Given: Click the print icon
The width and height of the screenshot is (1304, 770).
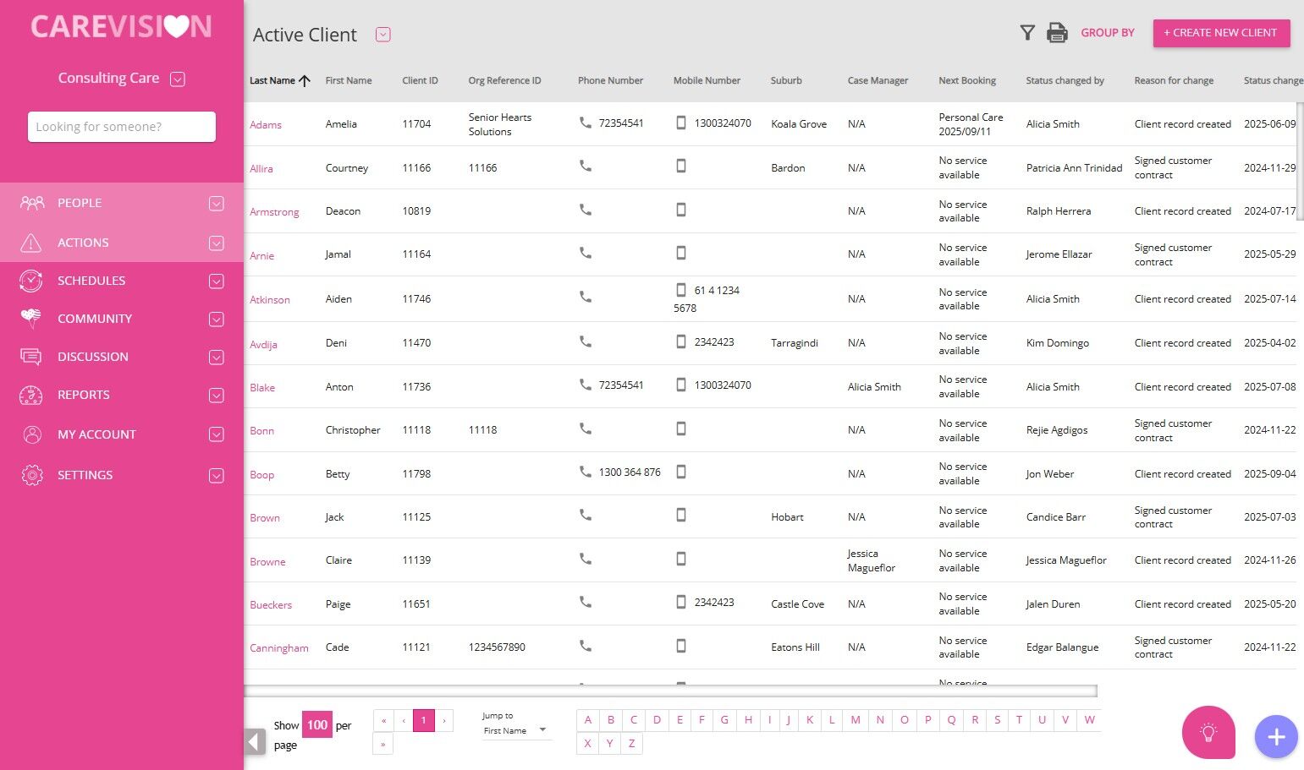Looking at the screenshot, I should (x=1057, y=33).
